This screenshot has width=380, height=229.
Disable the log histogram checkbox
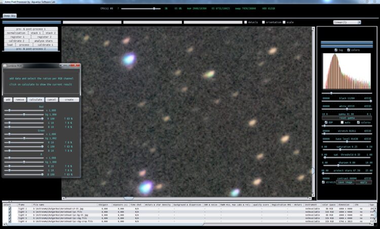336,50
